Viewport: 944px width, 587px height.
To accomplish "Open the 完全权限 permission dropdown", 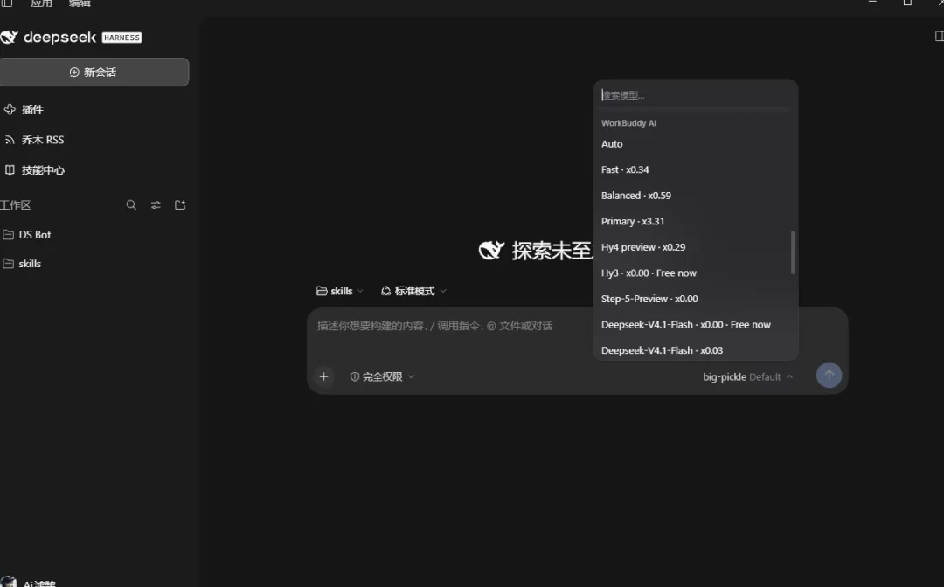I will (x=382, y=376).
